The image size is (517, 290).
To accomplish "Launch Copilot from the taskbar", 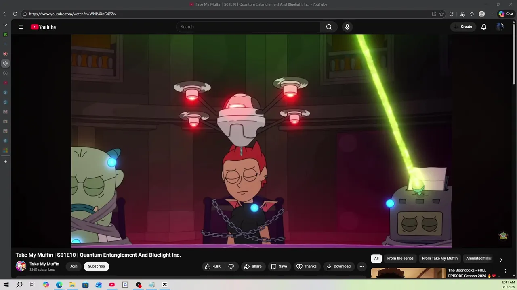I will pyautogui.click(x=46, y=284).
